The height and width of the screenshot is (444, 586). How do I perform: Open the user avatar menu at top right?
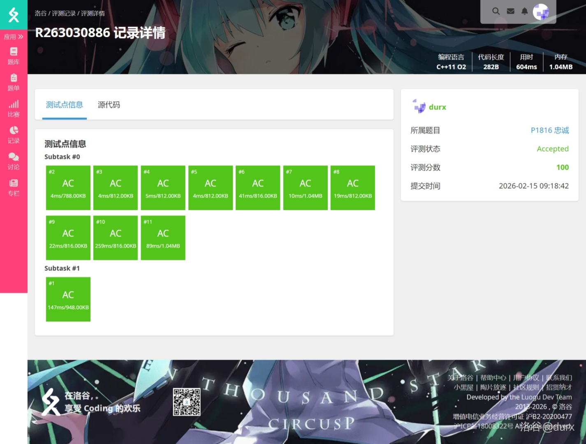click(541, 12)
